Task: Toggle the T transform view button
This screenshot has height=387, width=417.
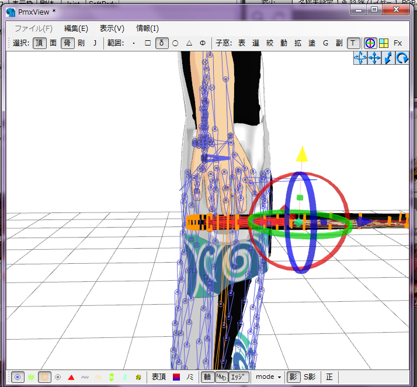Action: 353,43
